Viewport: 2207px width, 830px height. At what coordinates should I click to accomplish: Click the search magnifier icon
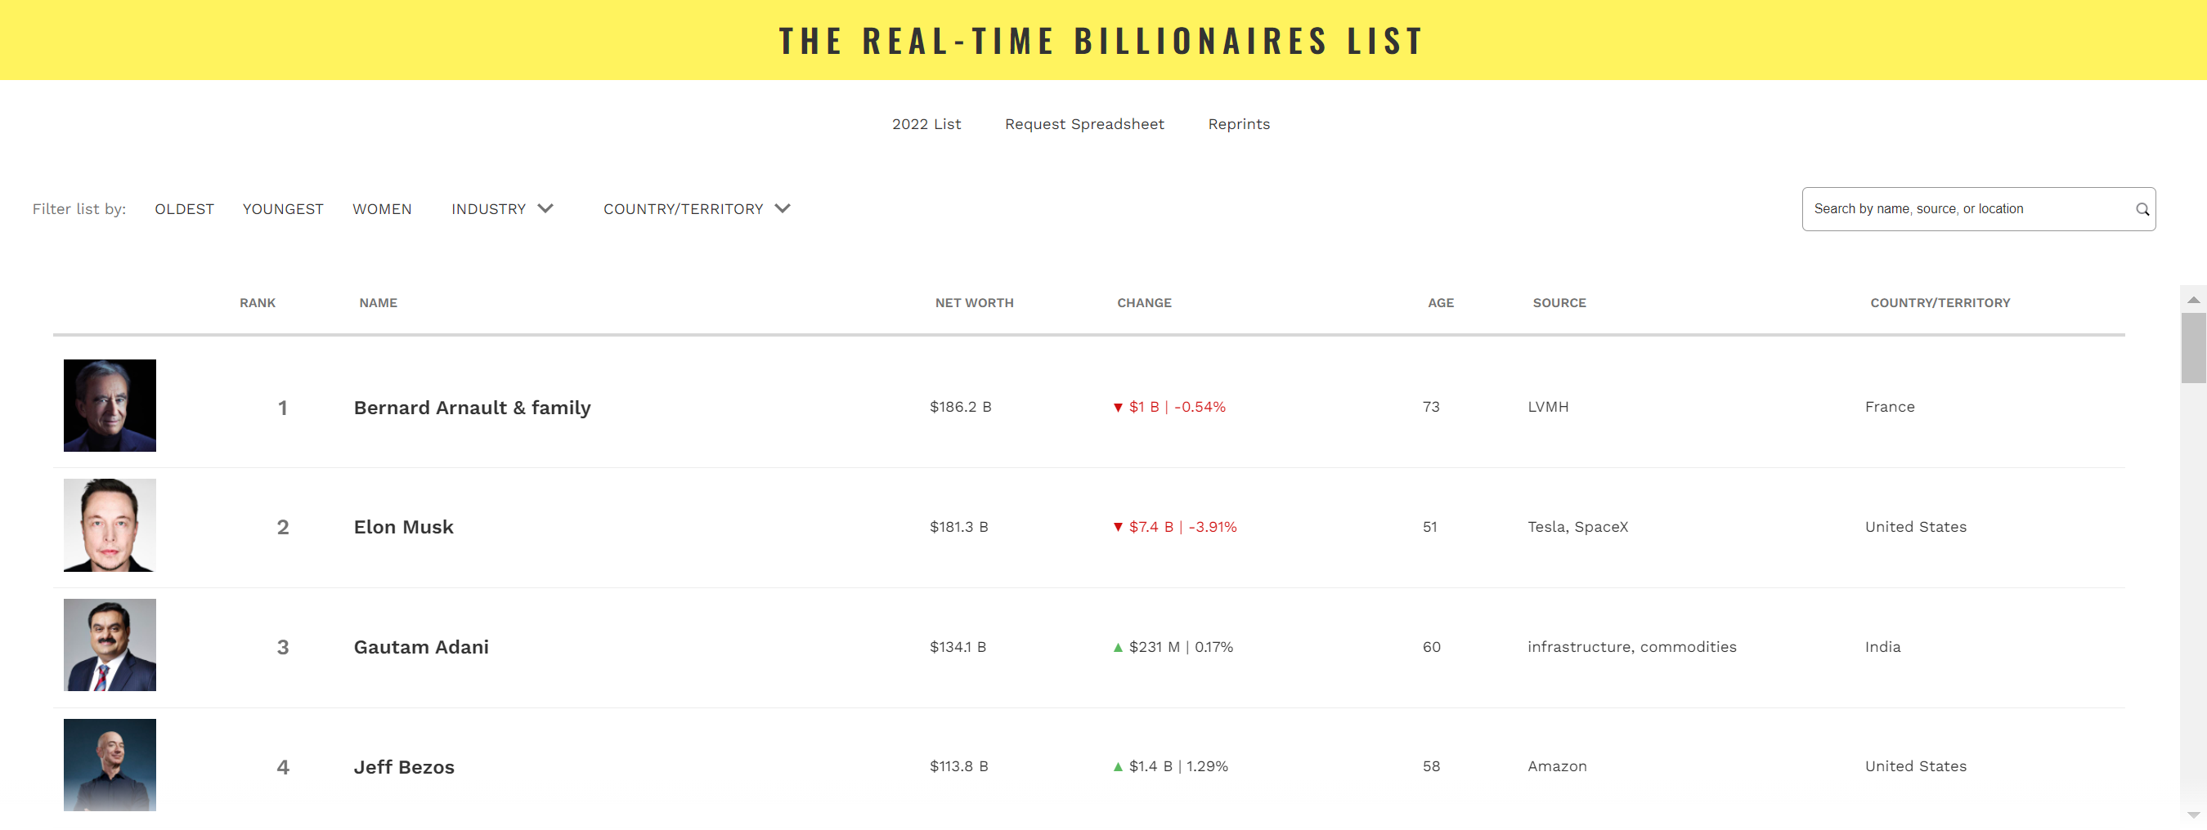click(x=2141, y=210)
